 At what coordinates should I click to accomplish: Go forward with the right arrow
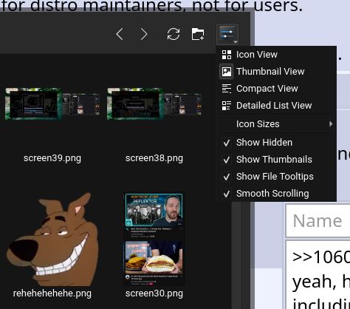pos(144,34)
